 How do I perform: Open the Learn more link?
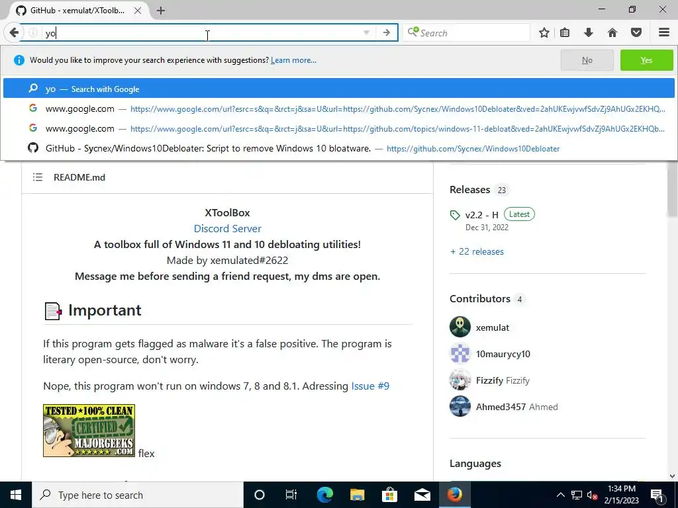(x=293, y=60)
